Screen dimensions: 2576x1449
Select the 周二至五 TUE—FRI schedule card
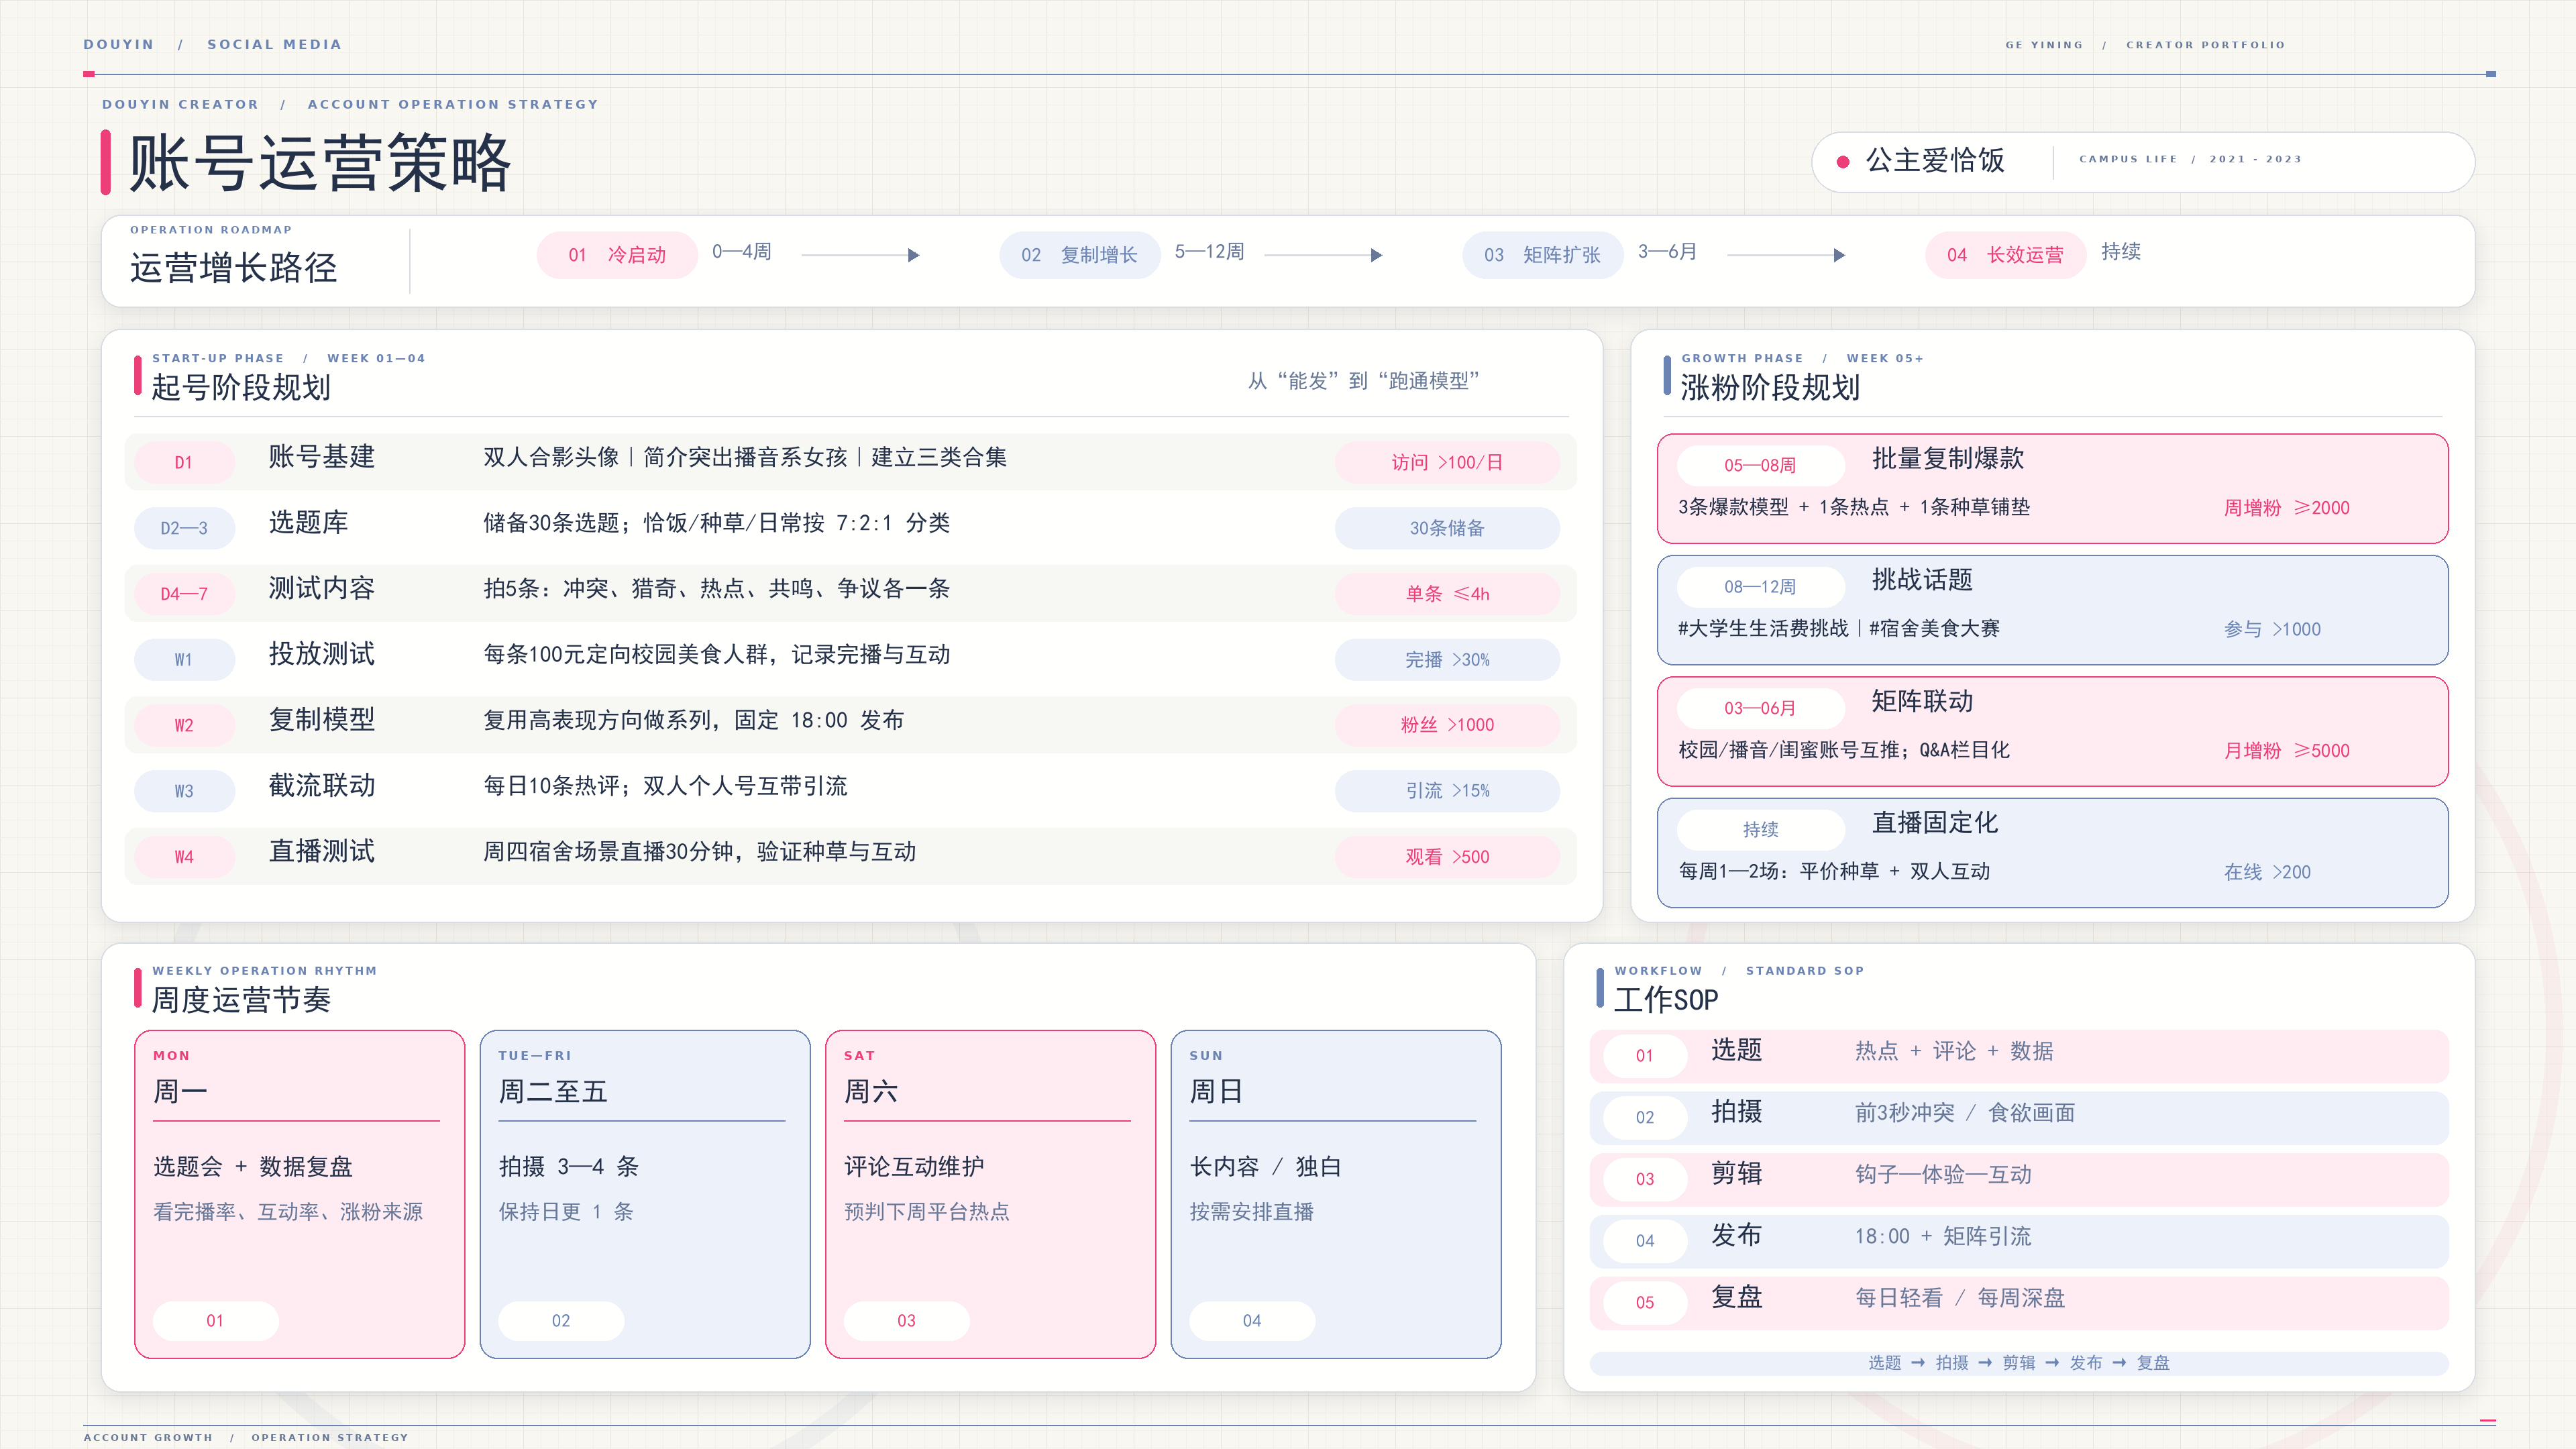pyautogui.click(x=645, y=1194)
